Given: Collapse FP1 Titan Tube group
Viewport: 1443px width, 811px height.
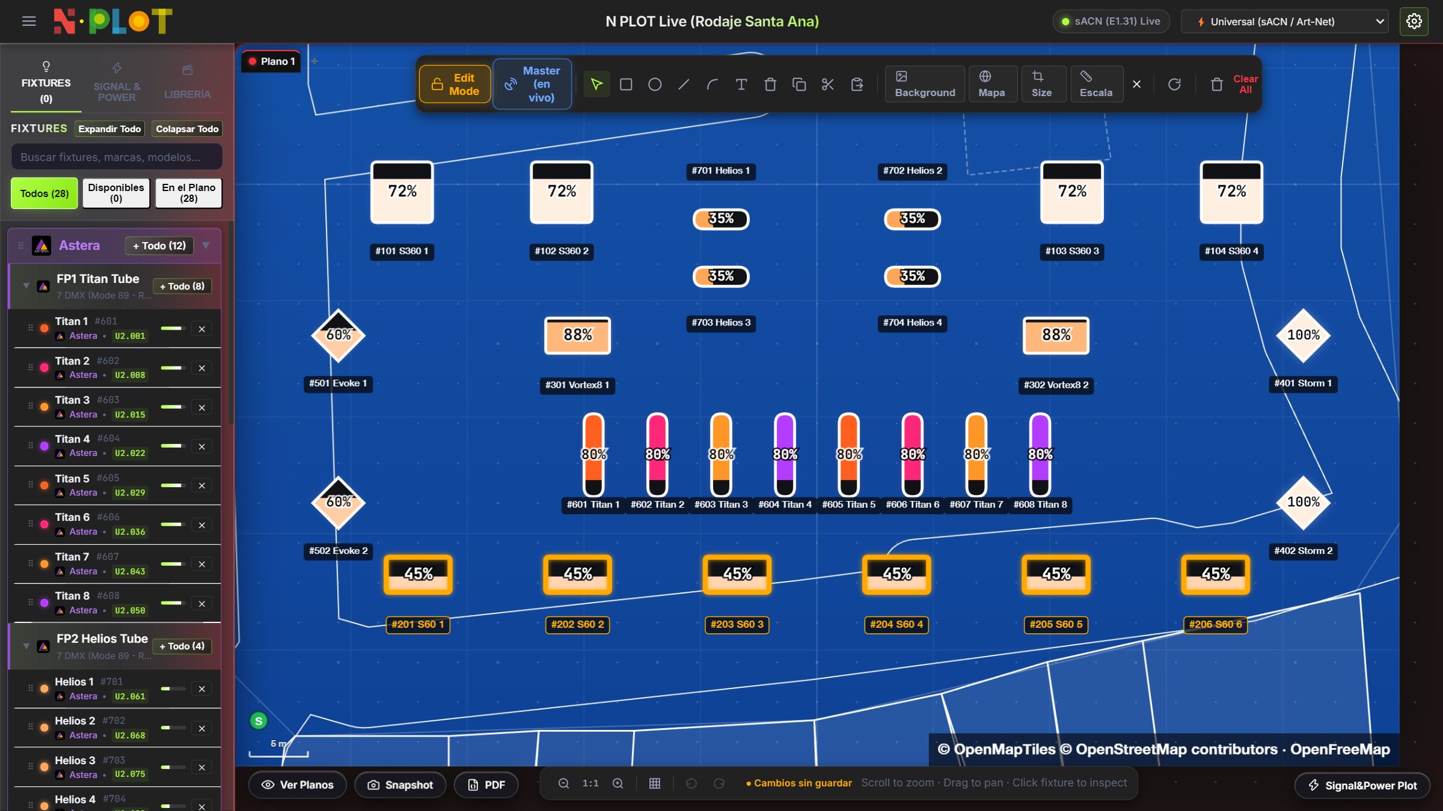Looking at the screenshot, I should (26, 286).
